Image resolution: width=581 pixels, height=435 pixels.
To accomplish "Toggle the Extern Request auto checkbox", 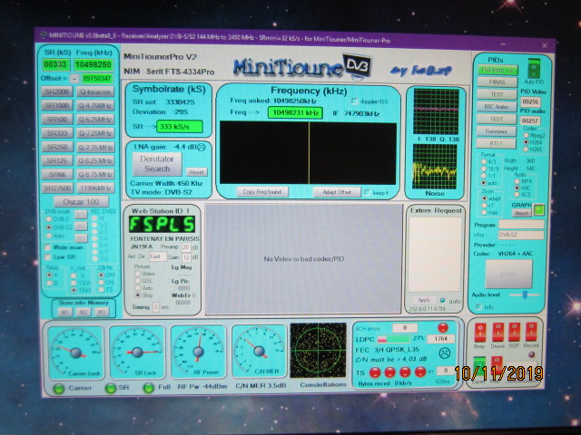I will 443,301.
